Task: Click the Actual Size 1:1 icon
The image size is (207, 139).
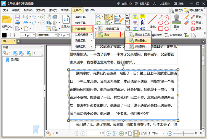Action: tap(66, 20)
